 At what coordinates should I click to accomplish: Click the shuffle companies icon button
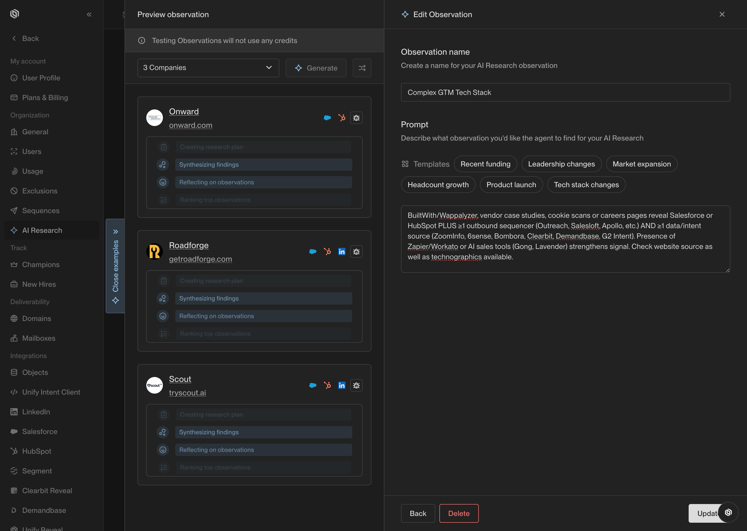tap(362, 68)
